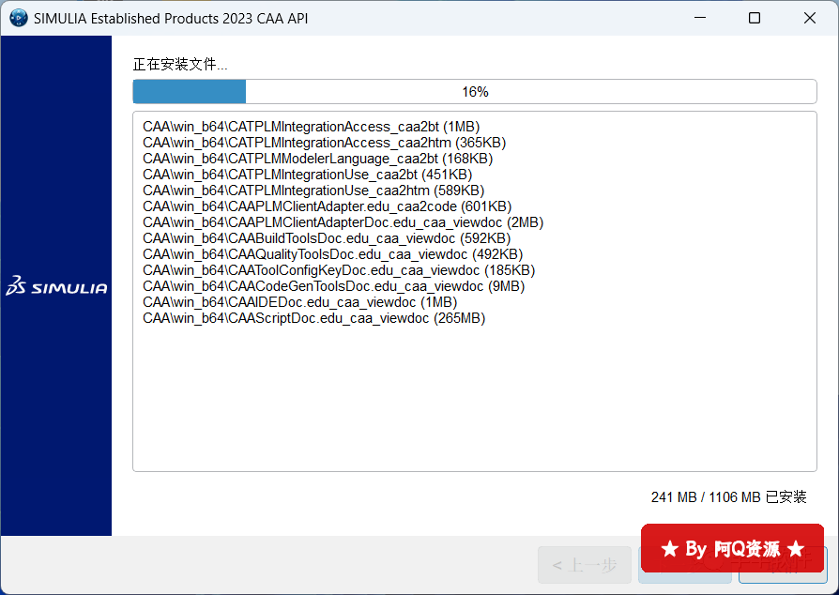Close the SIMULIA installer window
The width and height of the screenshot is (839, 595).
point(809,19)
